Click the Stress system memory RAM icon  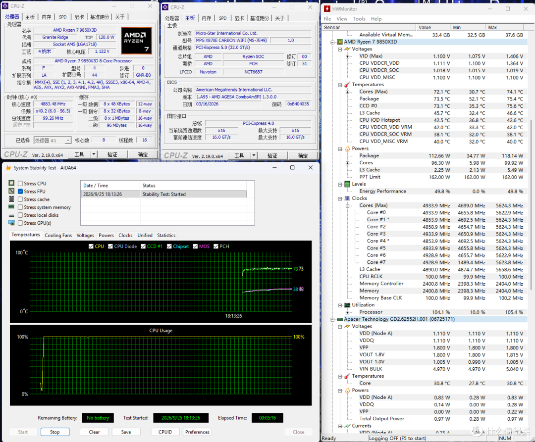11,207
